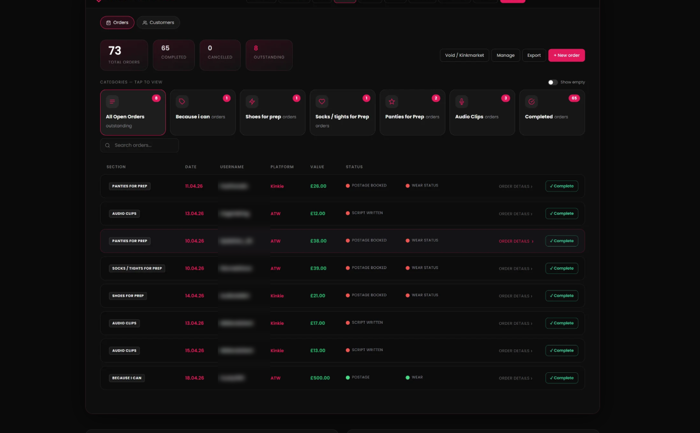
Task: Click the + New order button
Action: click(x=566, y=55)
